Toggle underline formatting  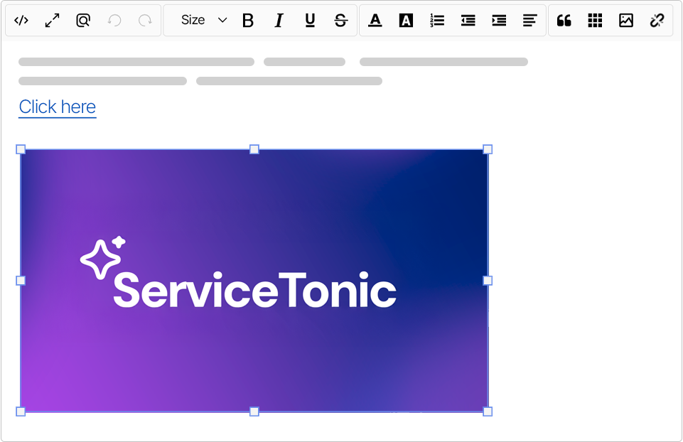point(310,21)
